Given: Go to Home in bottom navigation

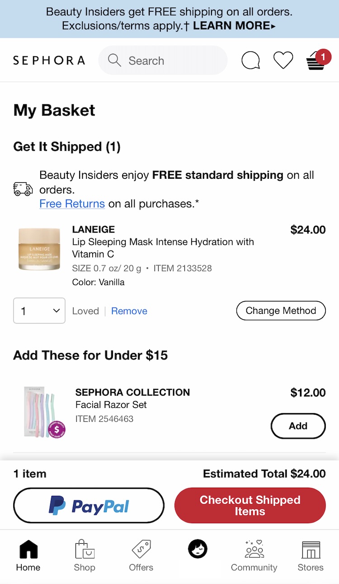Looking at the screenshot, I should 28,556.
